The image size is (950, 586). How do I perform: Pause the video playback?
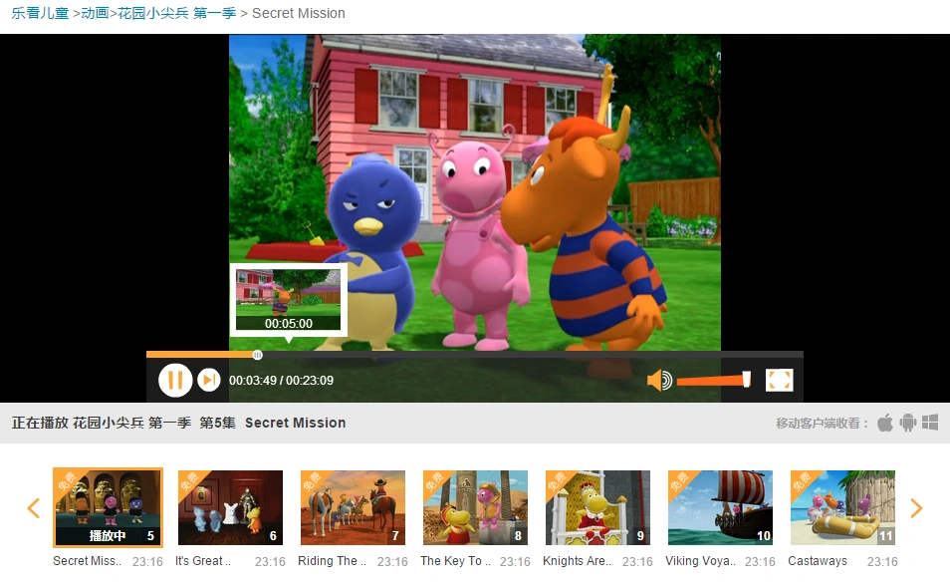click(174, 380)
